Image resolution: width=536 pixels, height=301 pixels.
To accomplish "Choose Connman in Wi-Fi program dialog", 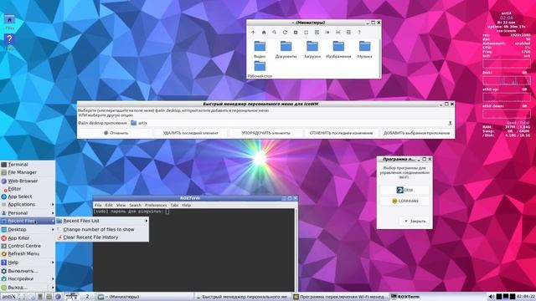I will [405, 201].
